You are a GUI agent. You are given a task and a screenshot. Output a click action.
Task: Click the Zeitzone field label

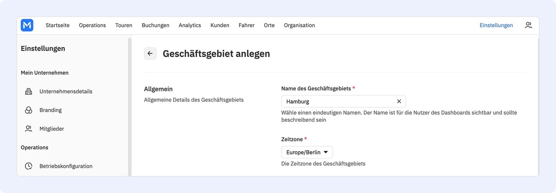[294, 139]
